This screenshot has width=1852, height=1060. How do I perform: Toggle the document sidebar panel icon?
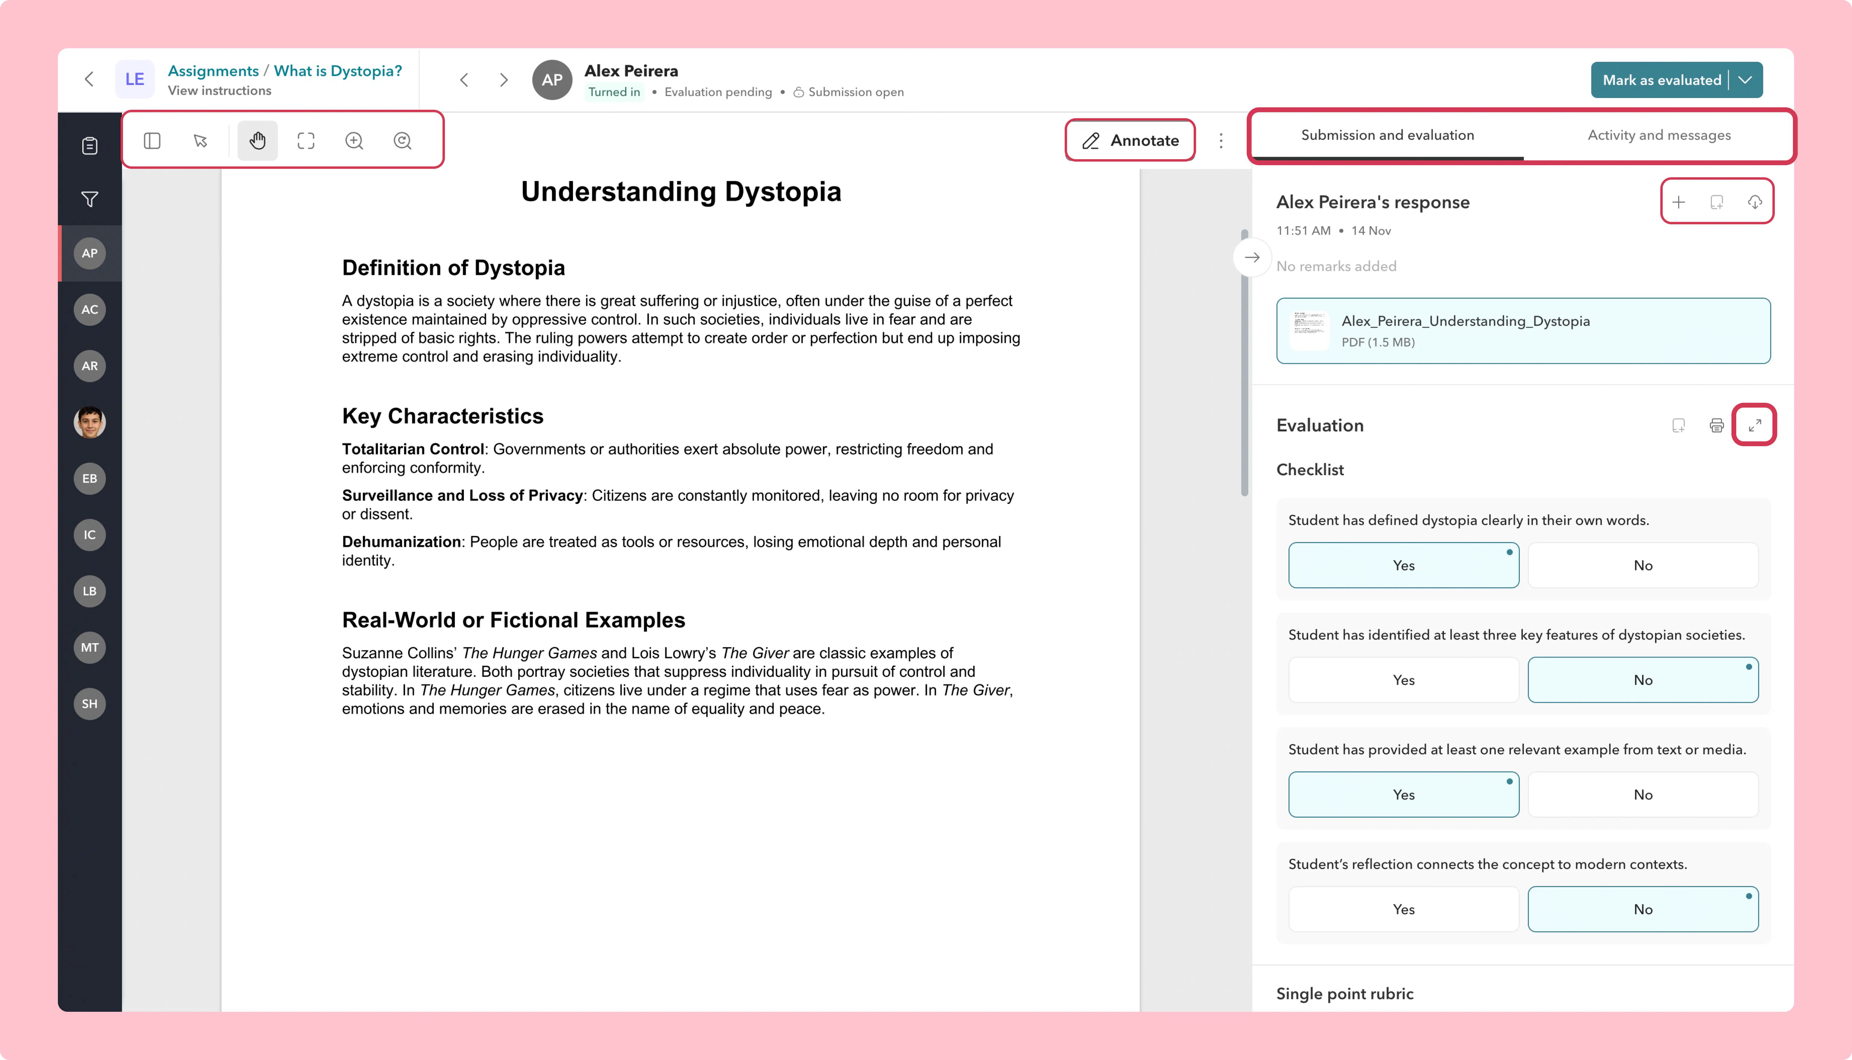pyautogui.click(x=152, y=140)
